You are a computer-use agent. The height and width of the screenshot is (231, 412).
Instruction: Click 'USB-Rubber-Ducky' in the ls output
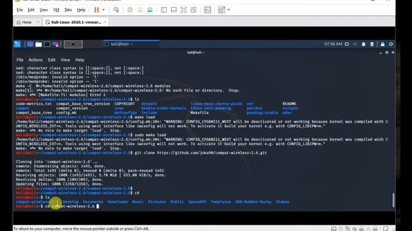pos(253,202)
